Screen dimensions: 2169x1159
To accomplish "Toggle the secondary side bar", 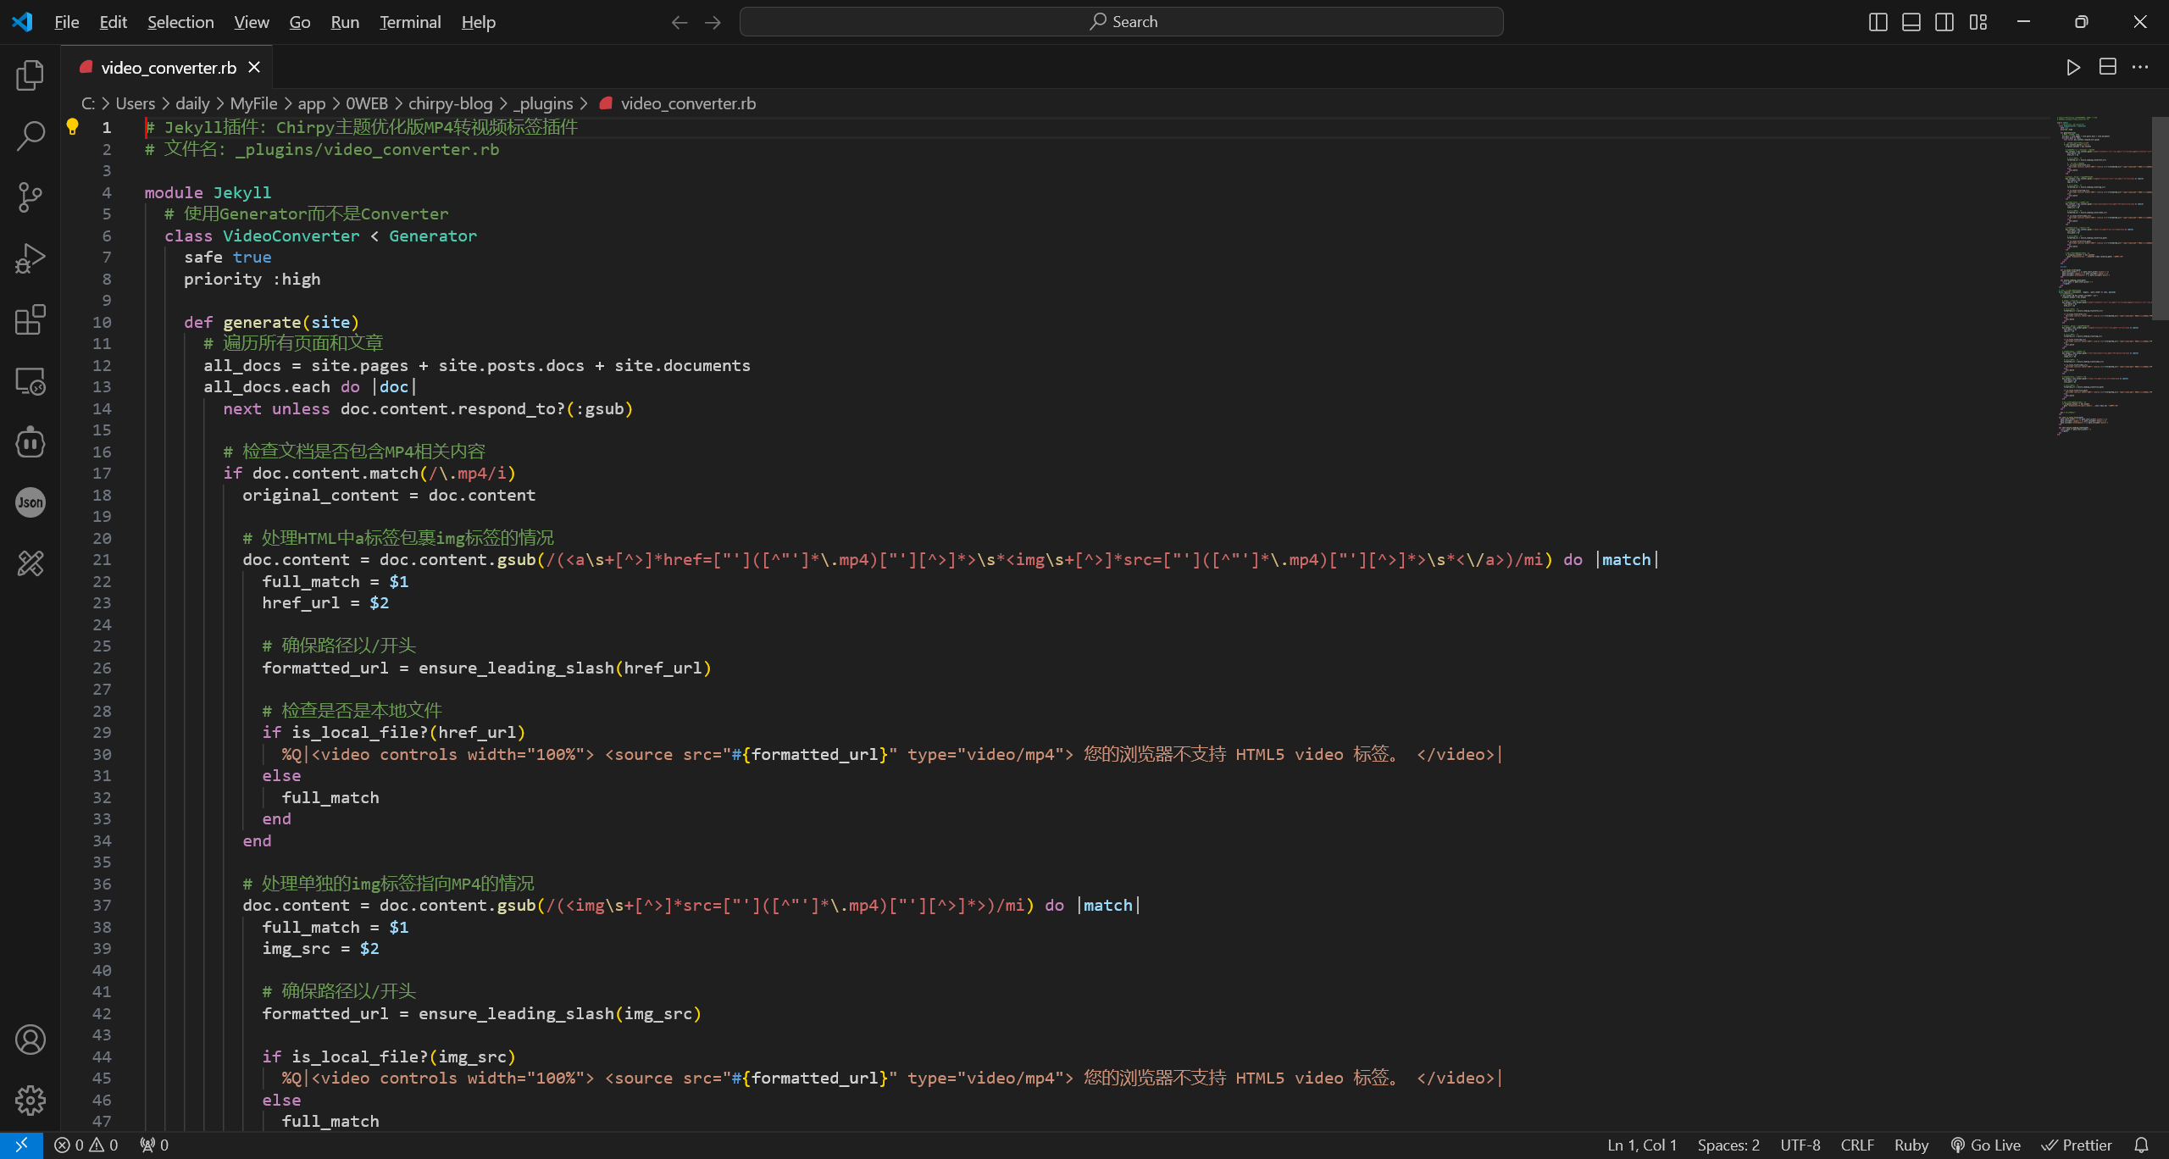I will point(1945,21).
